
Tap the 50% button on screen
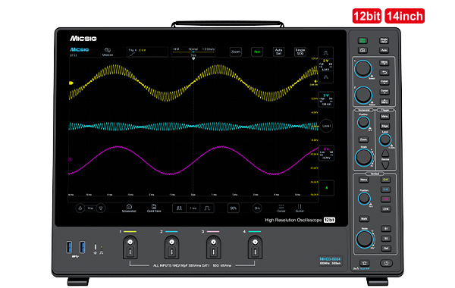[x=234, y=208]
